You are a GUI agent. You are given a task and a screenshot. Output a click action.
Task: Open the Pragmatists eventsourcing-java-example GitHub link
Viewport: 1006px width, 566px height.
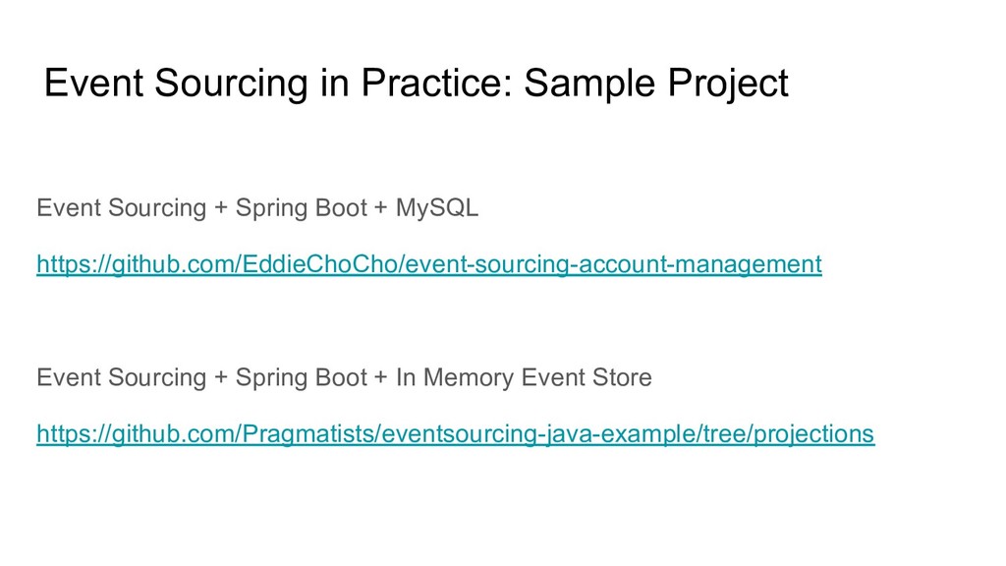pyautogui.click(x=456, y=433)
